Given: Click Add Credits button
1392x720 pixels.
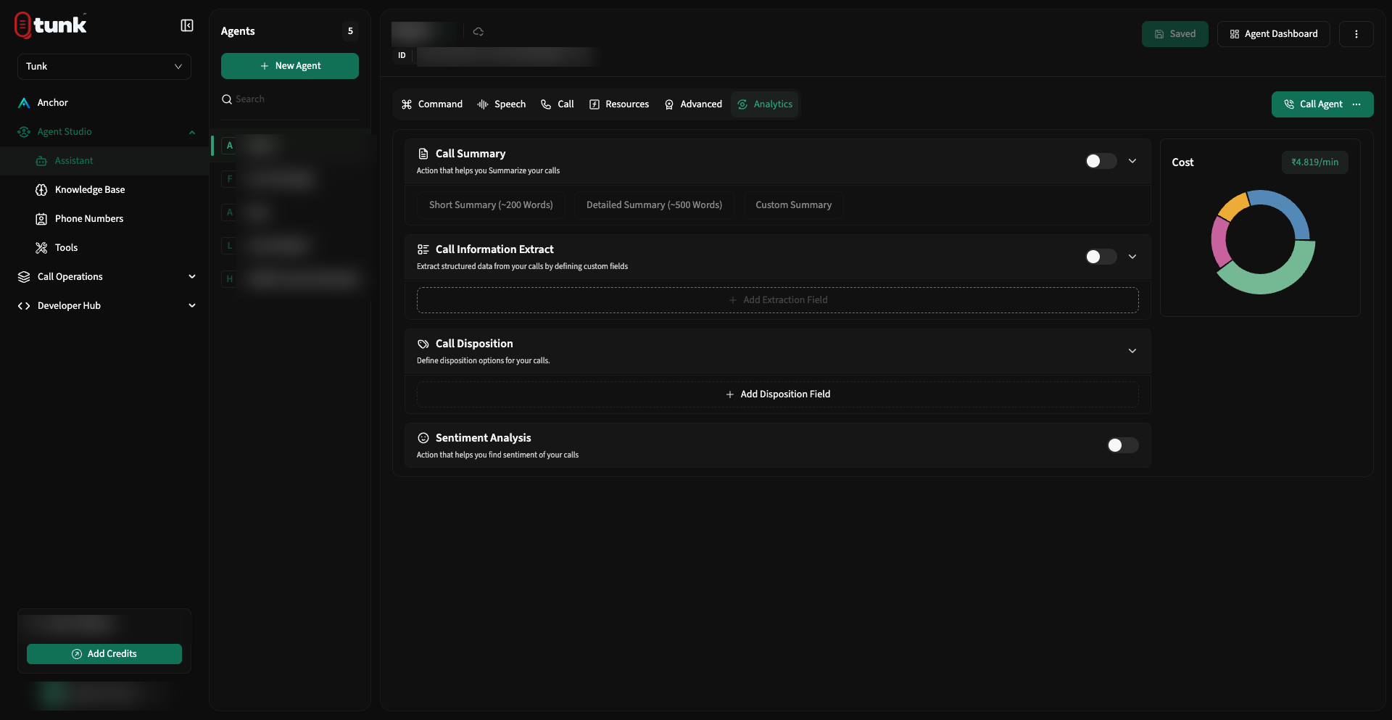Looking at the screenshot, I should [104, 654].
